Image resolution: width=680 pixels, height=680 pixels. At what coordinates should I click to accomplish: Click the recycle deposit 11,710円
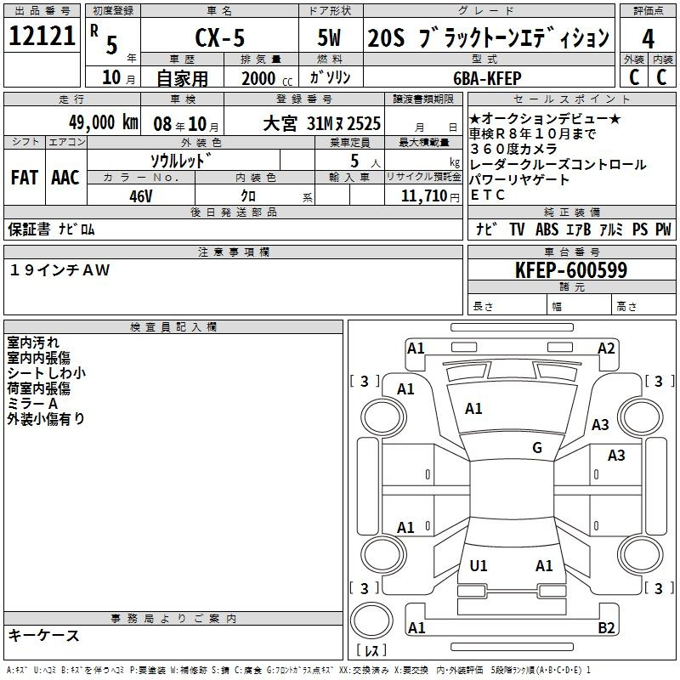(x=430, y=196)
